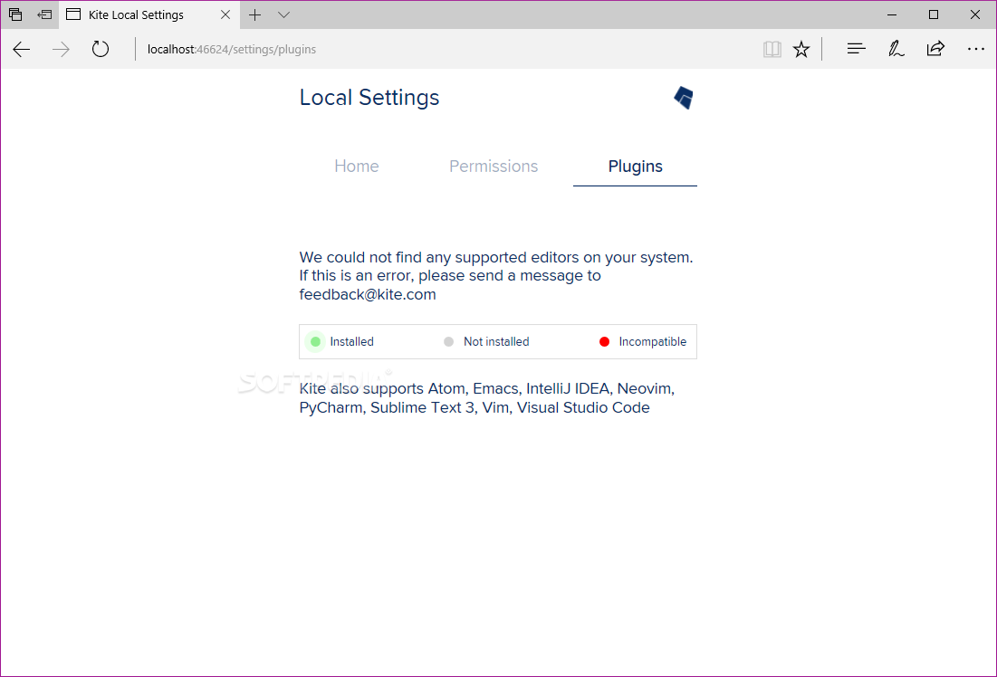Viewport: 997px width, 677px height.
Task: Click the Installed legend label
Action: (351, 342)
